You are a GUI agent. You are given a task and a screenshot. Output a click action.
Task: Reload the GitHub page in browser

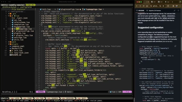pyautogui.click(x=144, y=6)
